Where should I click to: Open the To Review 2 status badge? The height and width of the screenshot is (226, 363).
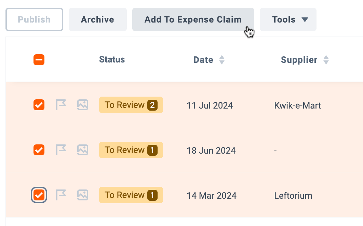click(131, 105)
